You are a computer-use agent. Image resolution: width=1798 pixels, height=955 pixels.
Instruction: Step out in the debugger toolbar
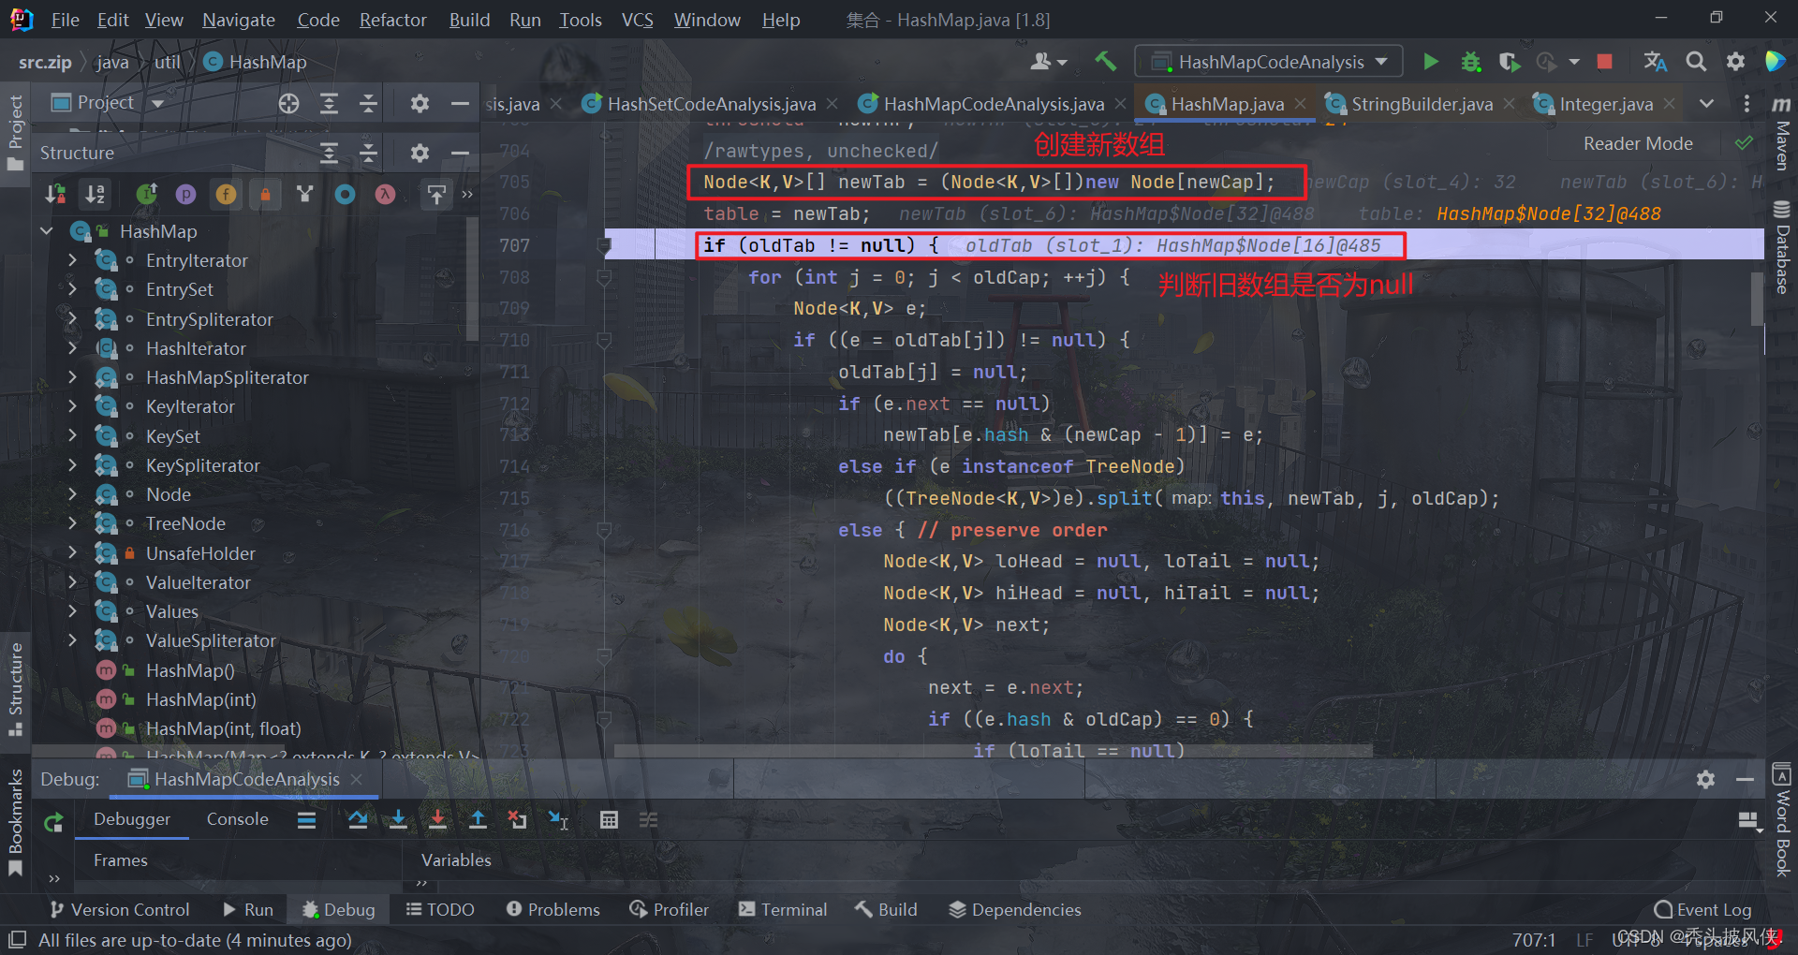click(x=478, y=820)
